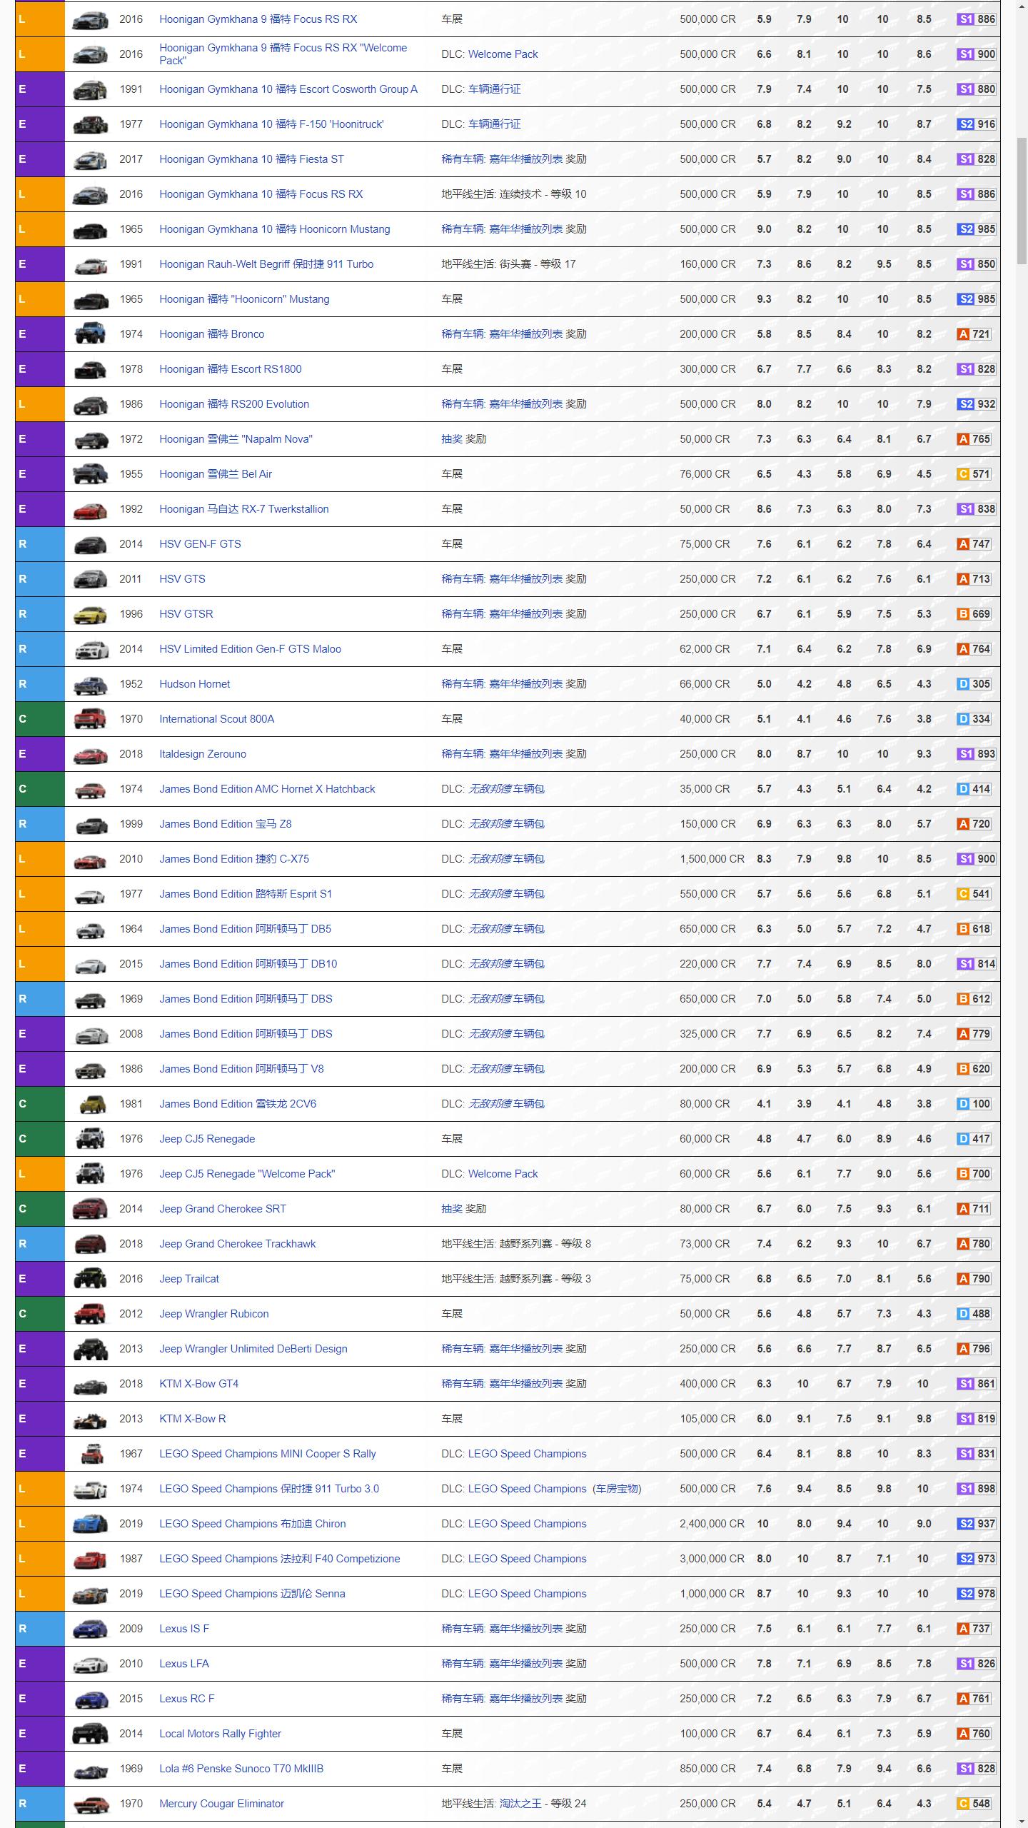This screenshot has height=1828, width=1028.
Task: Open the Hoonigan 雪佛兰 Bel Air car page
Action: pos(216,474)
